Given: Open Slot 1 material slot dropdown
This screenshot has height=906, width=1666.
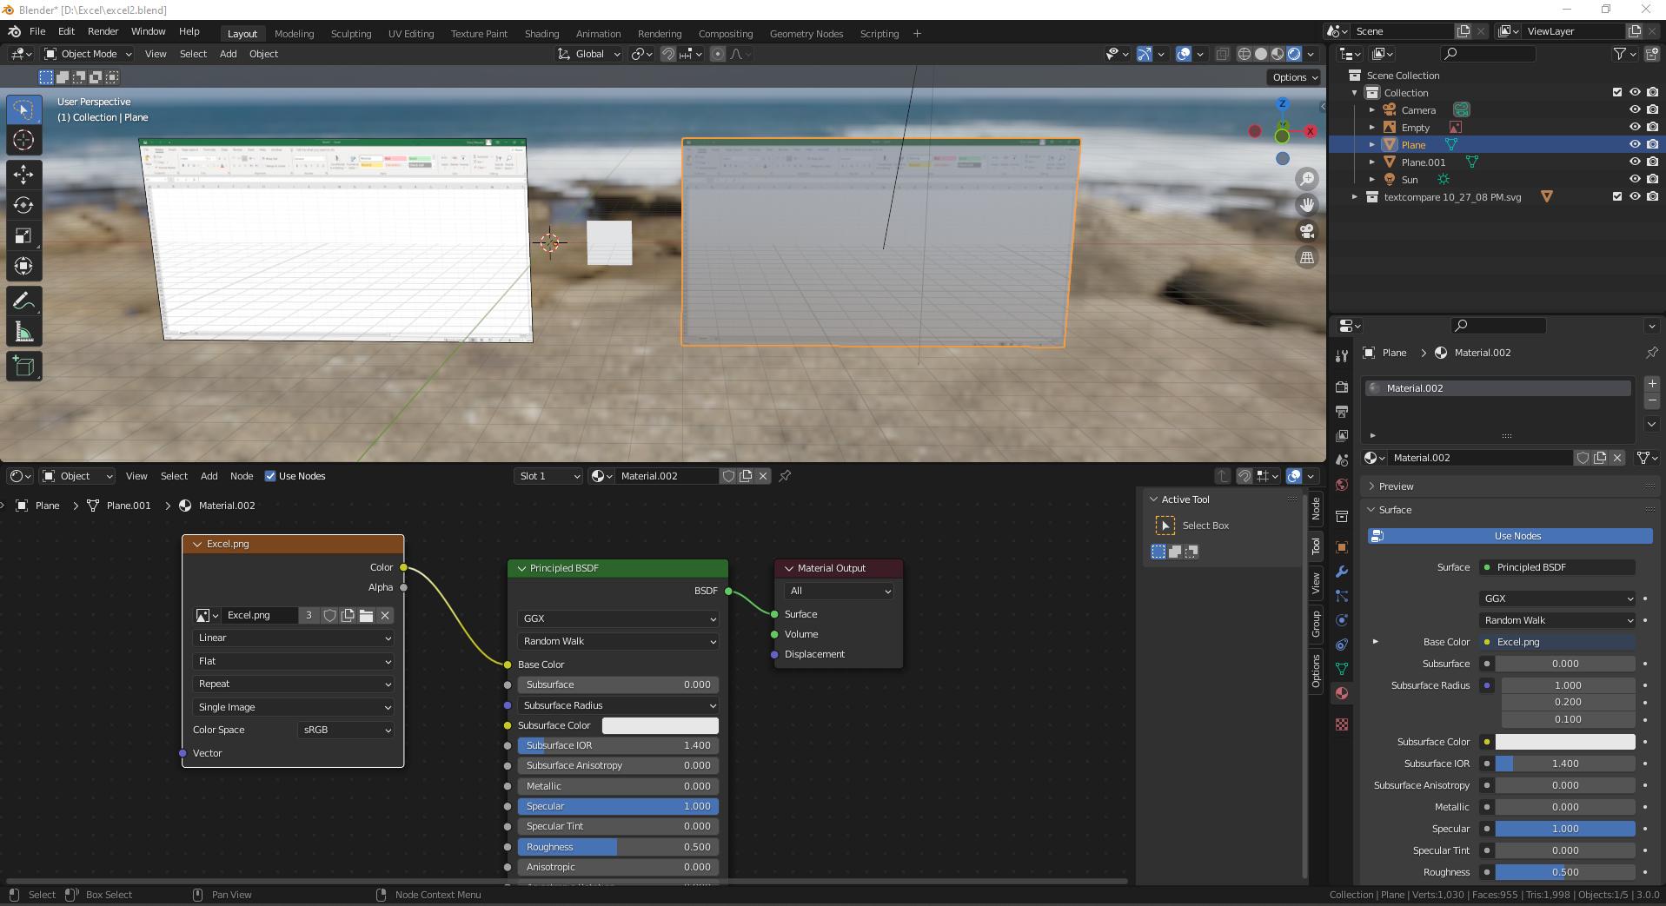Looking at the screenshot, I should pyautogui.click(x=548, y=476).
